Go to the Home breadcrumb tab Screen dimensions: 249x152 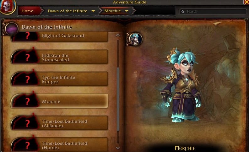pos(30,11)
